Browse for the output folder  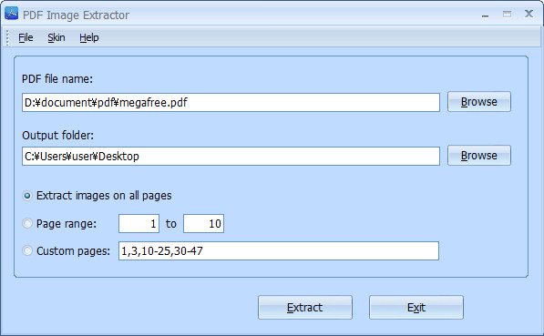(479, 156)
